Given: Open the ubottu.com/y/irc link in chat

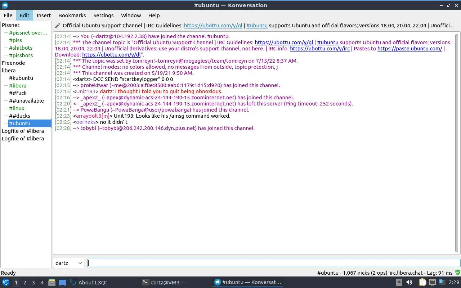Looking at the screenshot, I should (320, 49).
